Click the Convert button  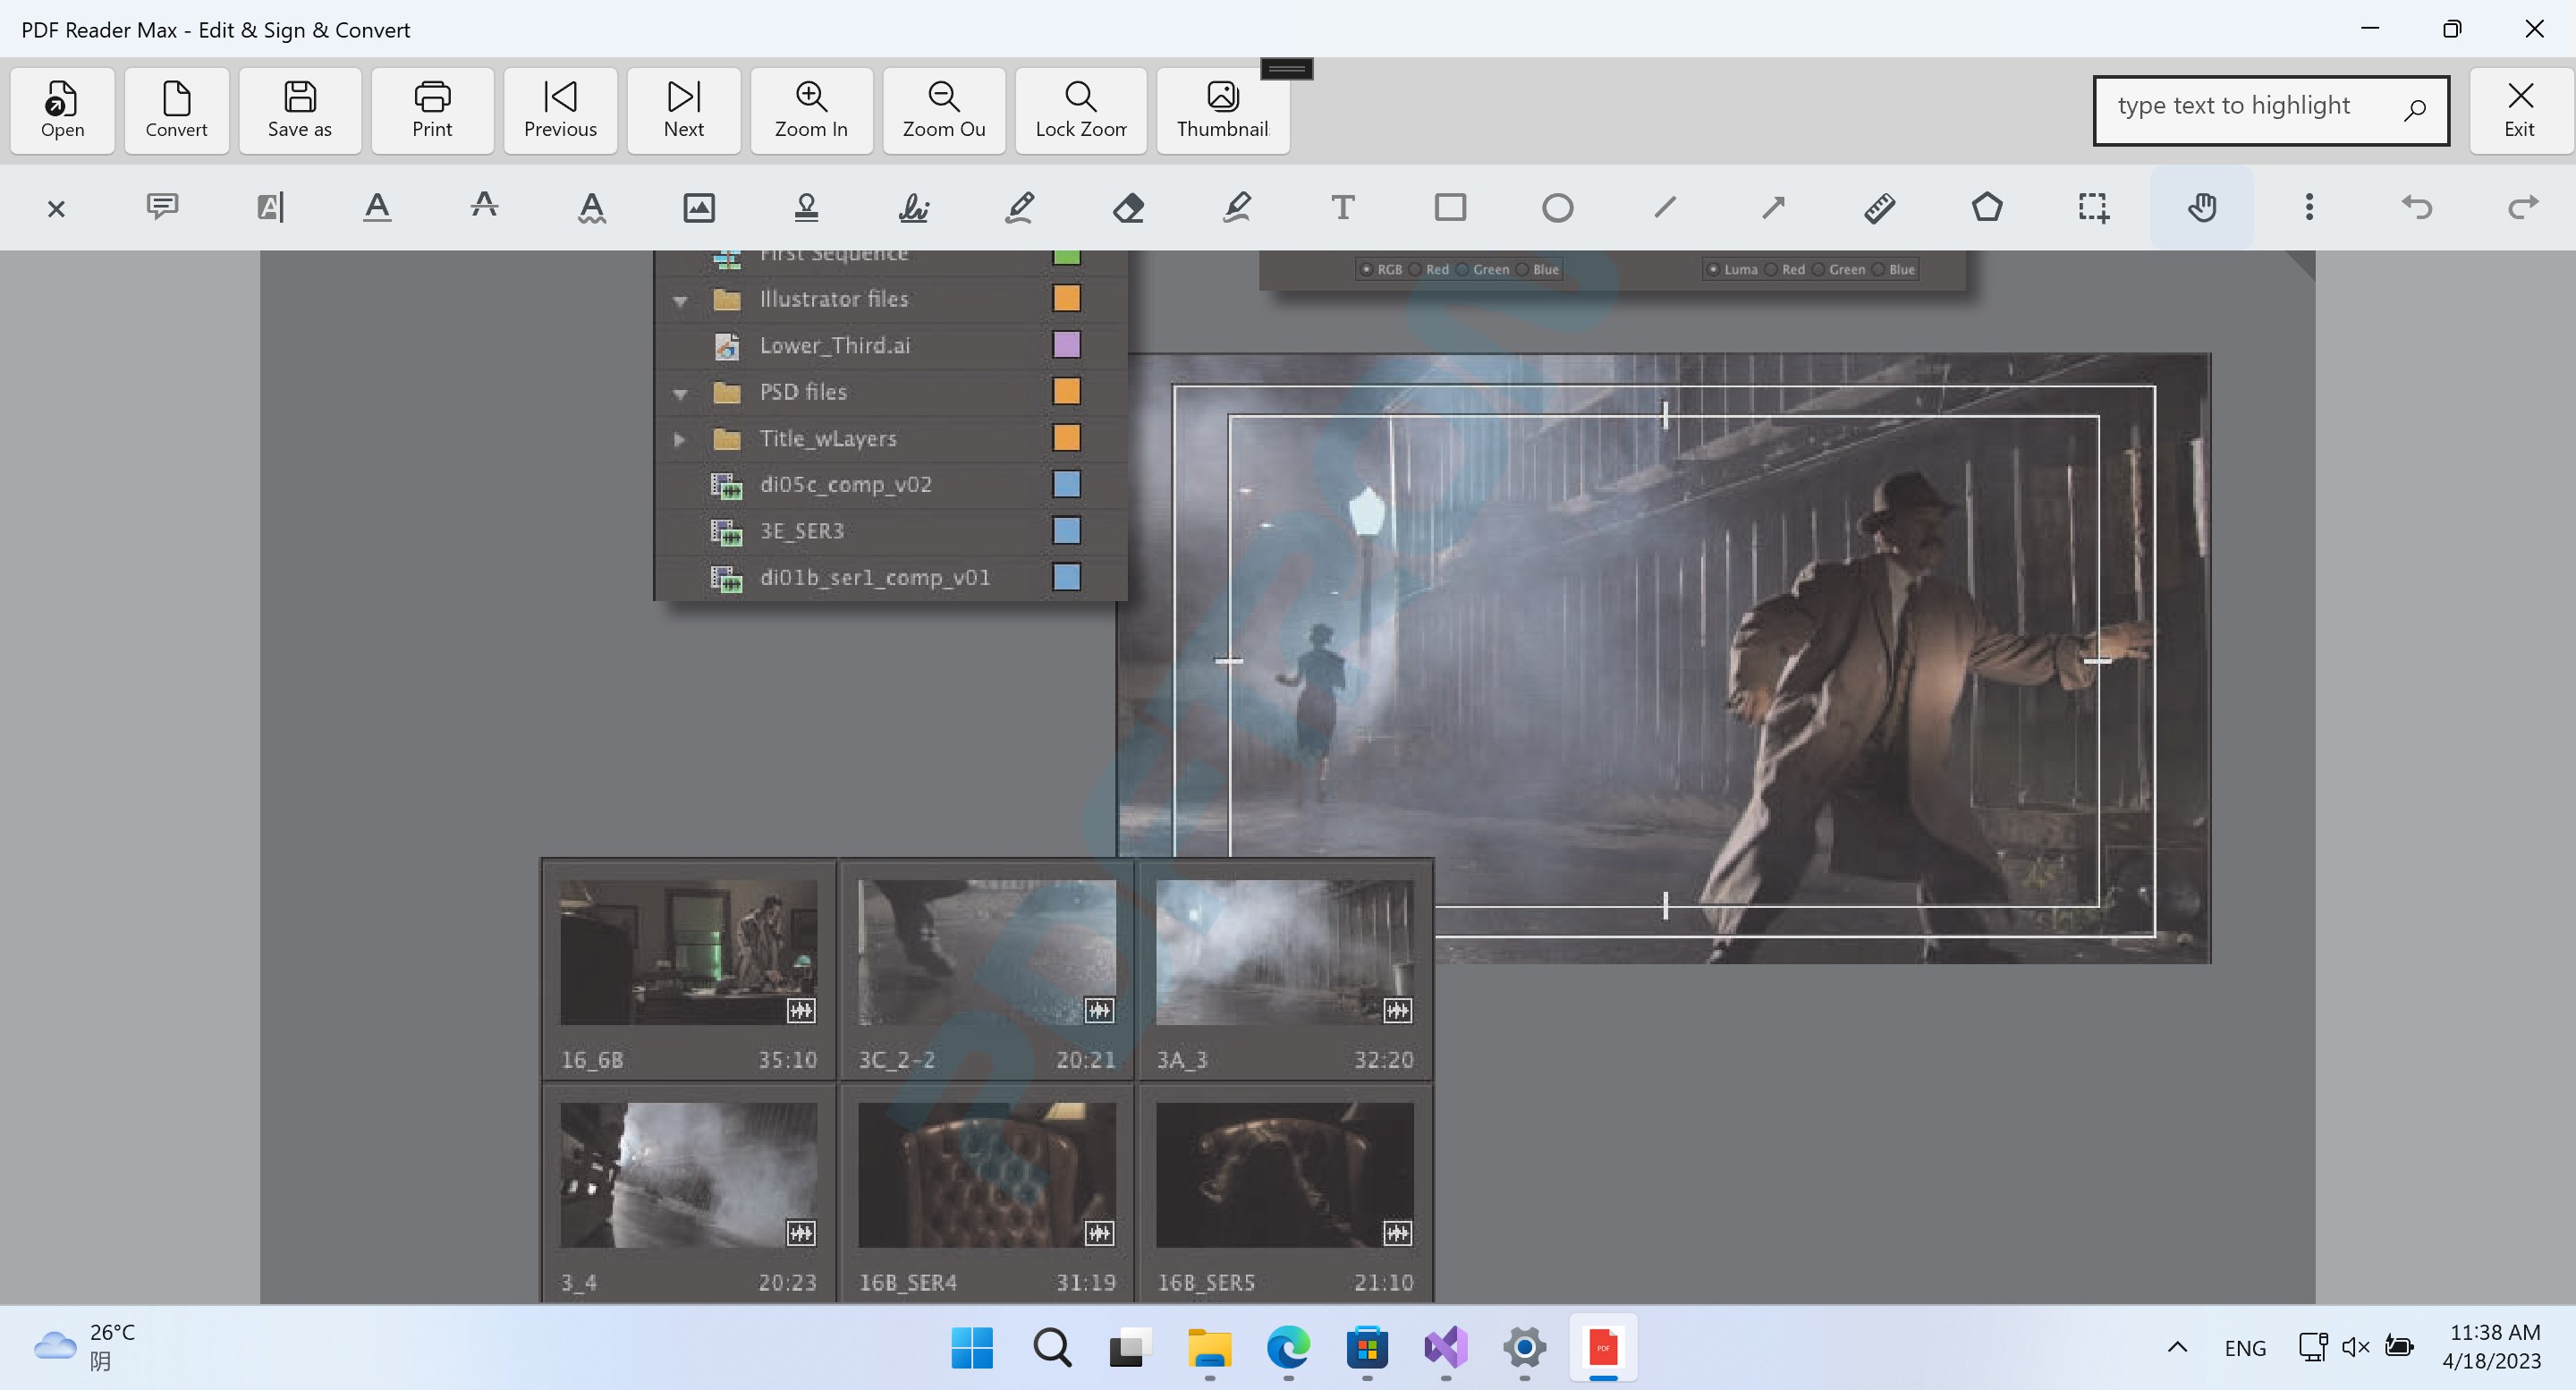click(176, 110)
